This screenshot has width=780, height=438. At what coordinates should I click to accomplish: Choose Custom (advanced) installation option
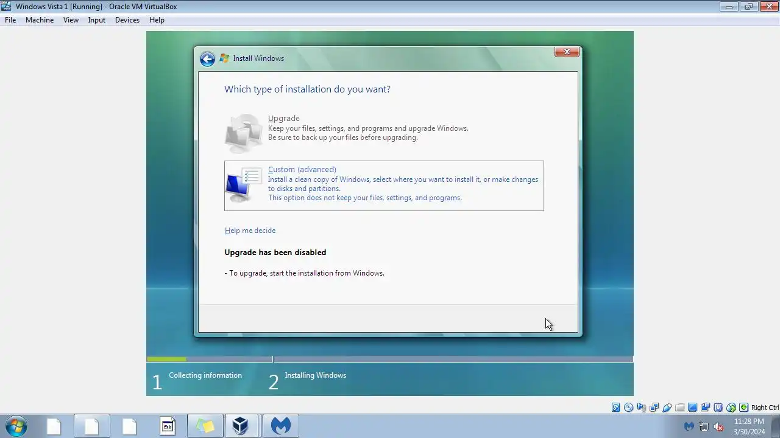pos(384,186)
